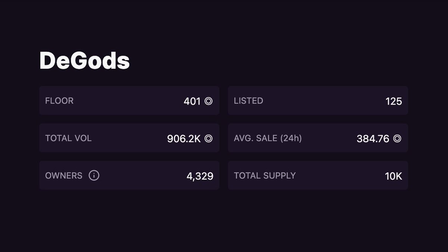Click the TOTAL SUPPLY label

point(265,175)
